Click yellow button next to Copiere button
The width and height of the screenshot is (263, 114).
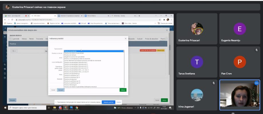pos(161,50)
